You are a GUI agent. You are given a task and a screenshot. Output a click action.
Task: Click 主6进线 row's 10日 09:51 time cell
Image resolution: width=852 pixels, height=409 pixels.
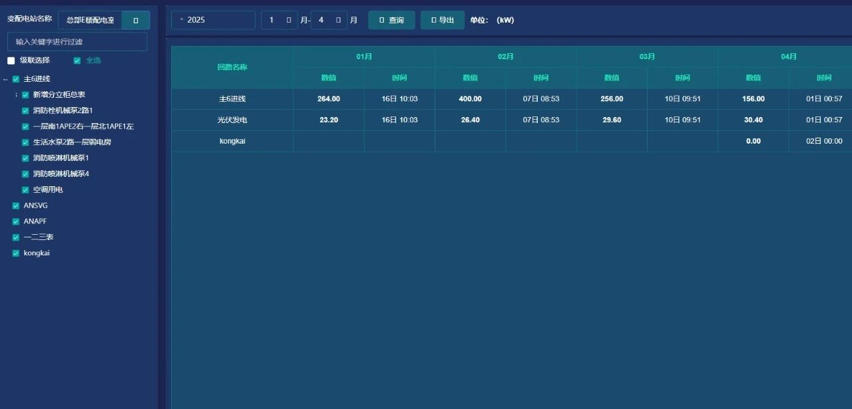(x=683, y=99)
